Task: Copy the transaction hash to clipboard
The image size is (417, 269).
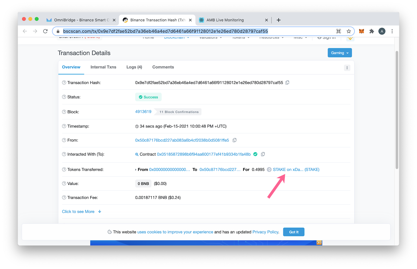Action: coord(287,82)
